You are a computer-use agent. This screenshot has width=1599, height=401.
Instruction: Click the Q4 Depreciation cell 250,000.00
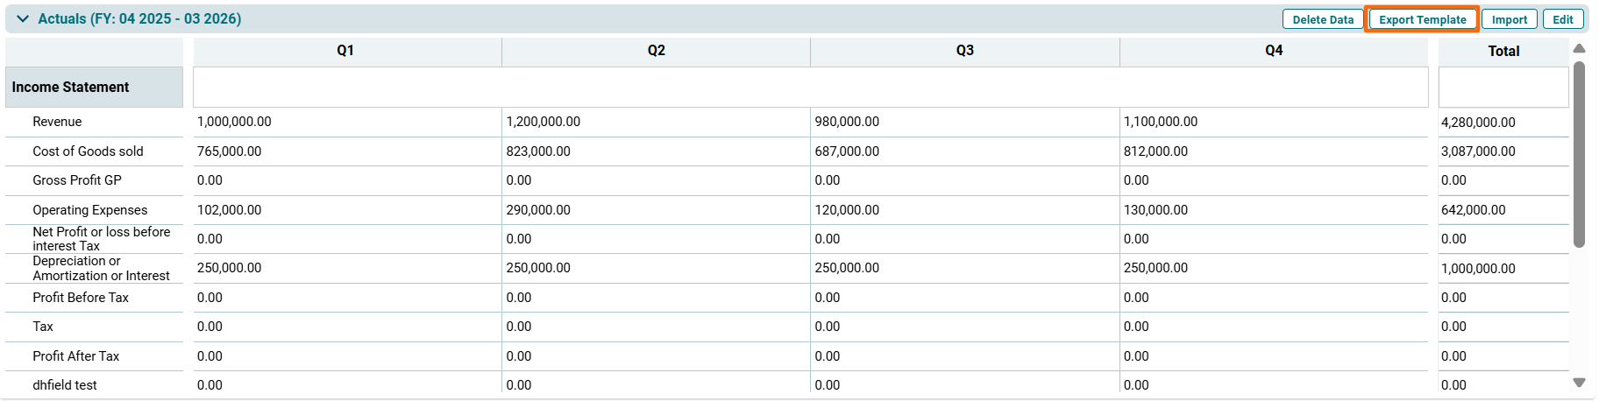point(1155,268)
